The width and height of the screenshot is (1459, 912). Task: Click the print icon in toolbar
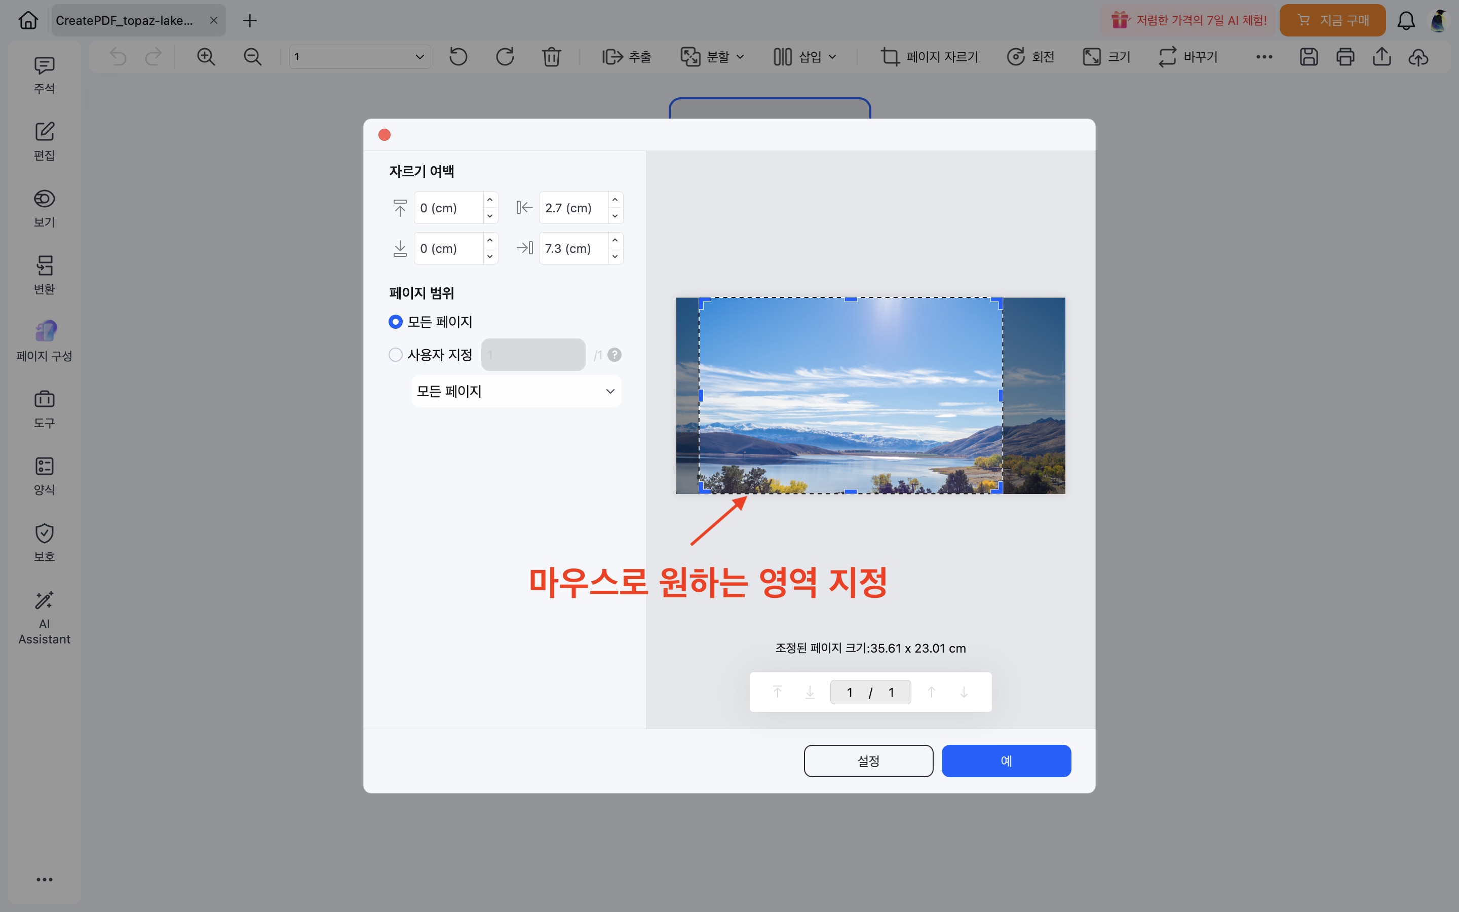tap(1345, 57)
